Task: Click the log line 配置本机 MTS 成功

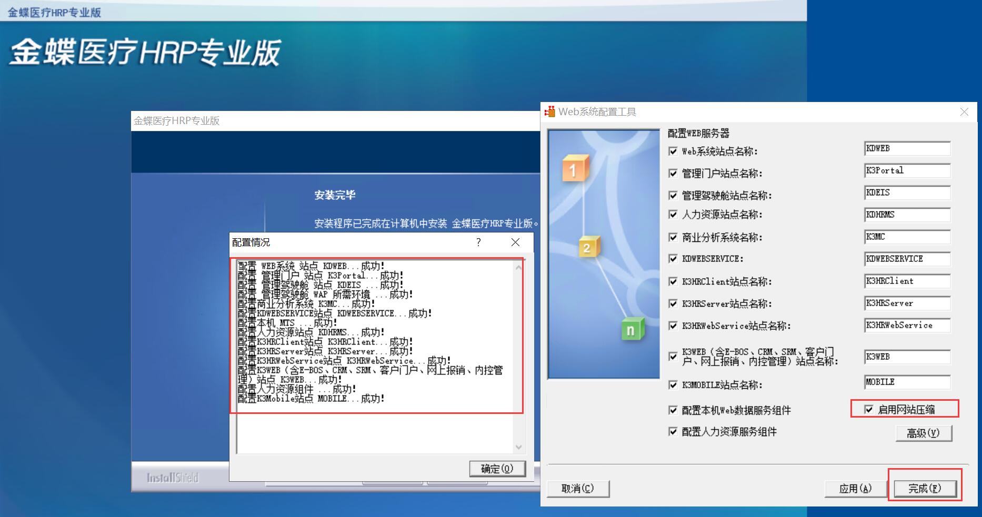Action: (287, 323)
